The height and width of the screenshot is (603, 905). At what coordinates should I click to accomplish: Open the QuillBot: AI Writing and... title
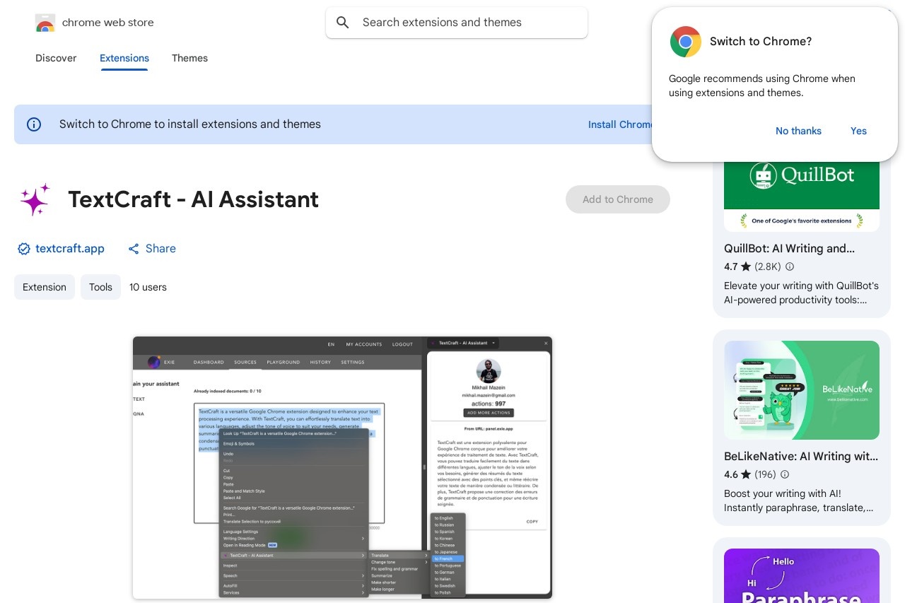[789, 248]
